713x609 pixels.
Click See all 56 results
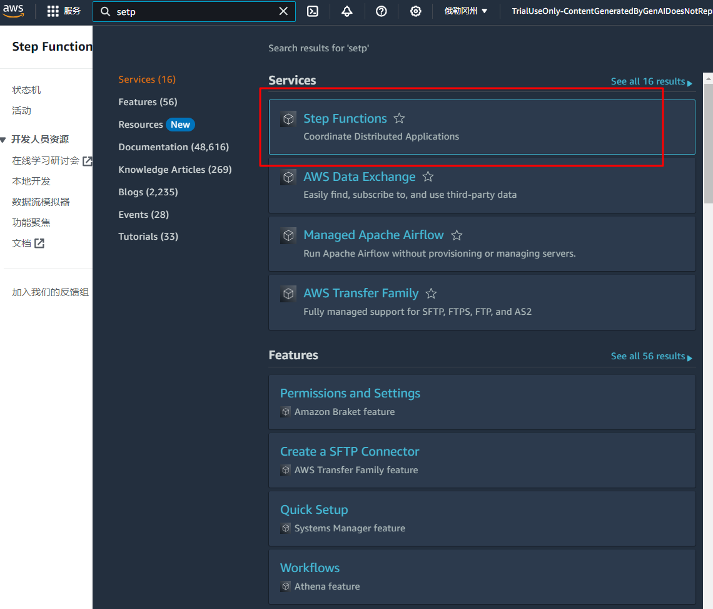click(651, 356)
